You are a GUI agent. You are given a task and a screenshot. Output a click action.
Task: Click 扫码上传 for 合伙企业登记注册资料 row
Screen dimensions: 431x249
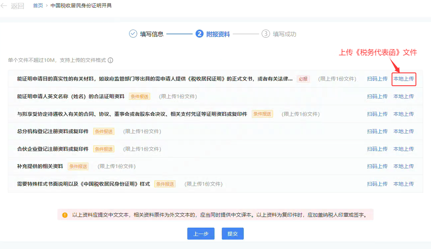point(377,149)
